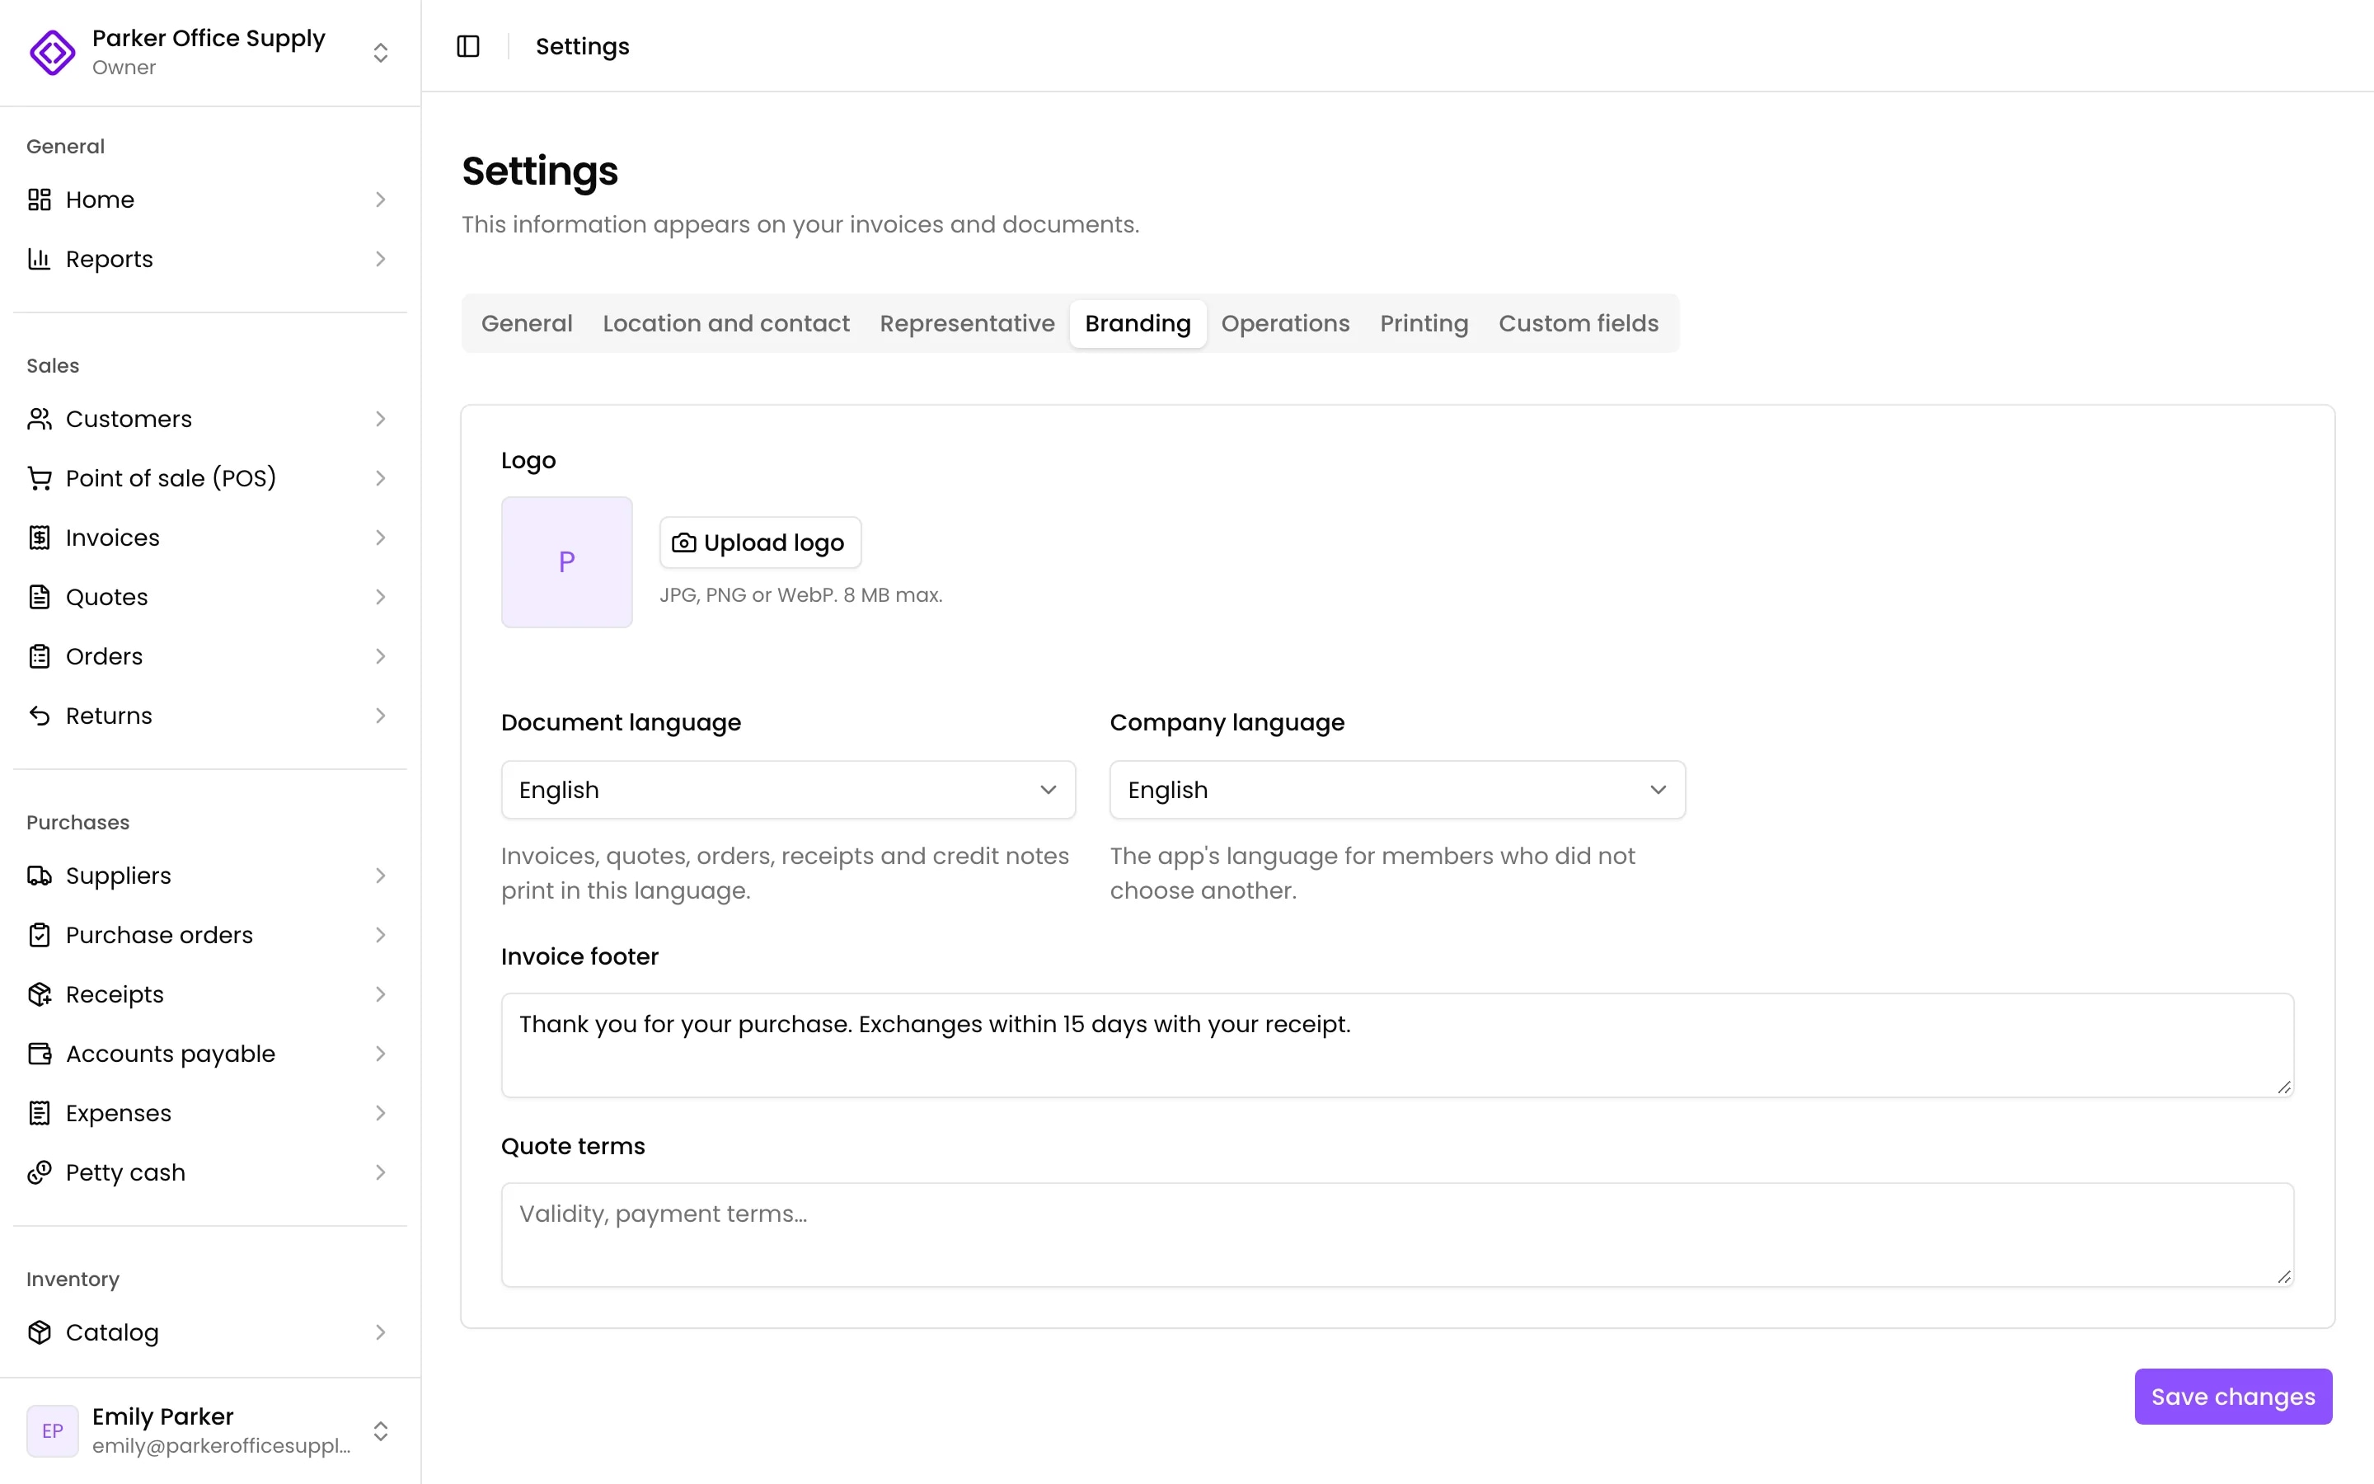The height and width of the screenshot is (1484, 2374).
Task: Click the Orders clipboard icon
Action: click(x=40, y=656)
